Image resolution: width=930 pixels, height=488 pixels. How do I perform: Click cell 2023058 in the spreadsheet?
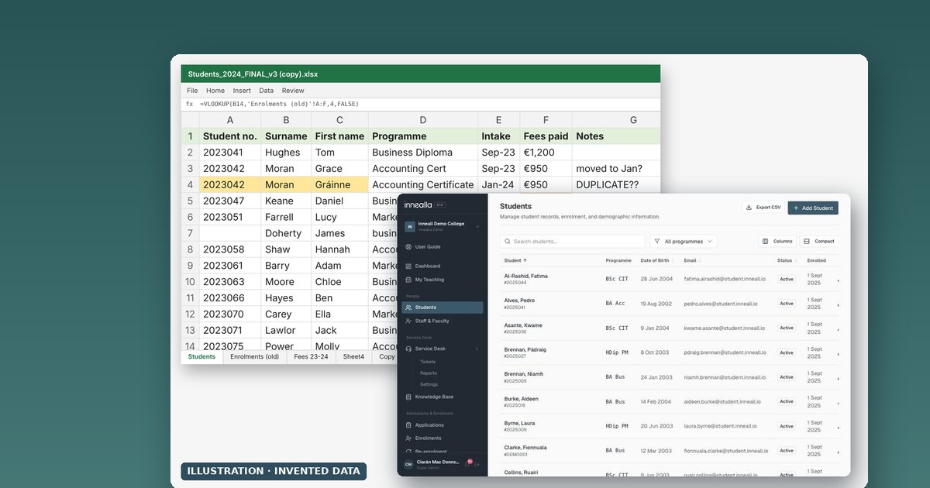click(230, 249)
